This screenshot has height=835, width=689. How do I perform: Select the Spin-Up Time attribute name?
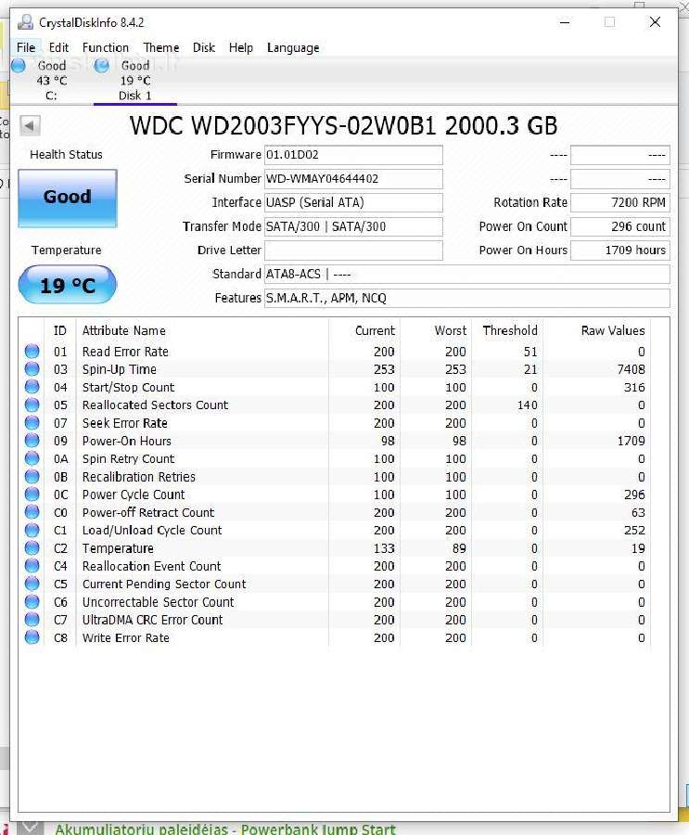pyautogui.click(x=120, y=369)
